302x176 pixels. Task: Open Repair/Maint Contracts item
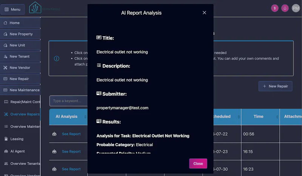[x=20, y=102]
